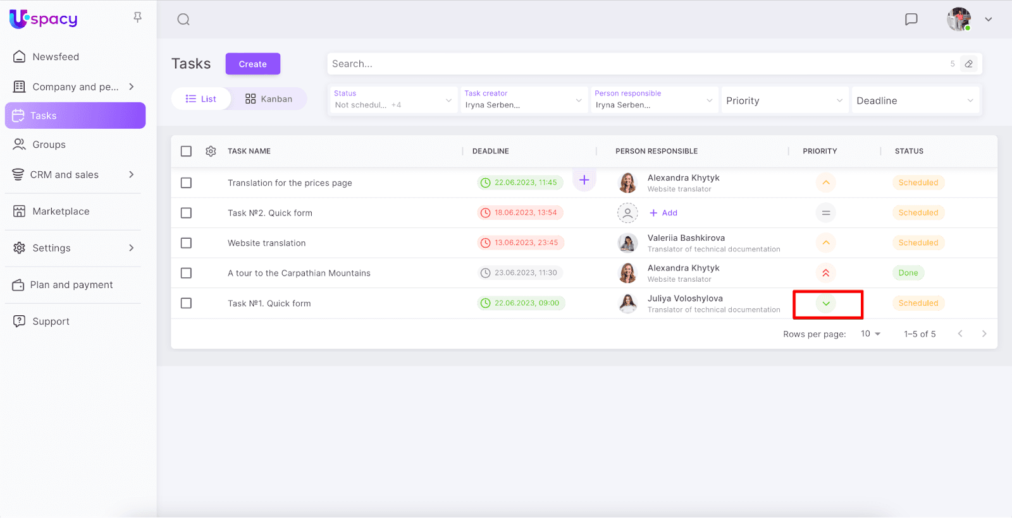Open table column settings gear
The width and height of the screenshot is (1012, 518).
(211, 152)
